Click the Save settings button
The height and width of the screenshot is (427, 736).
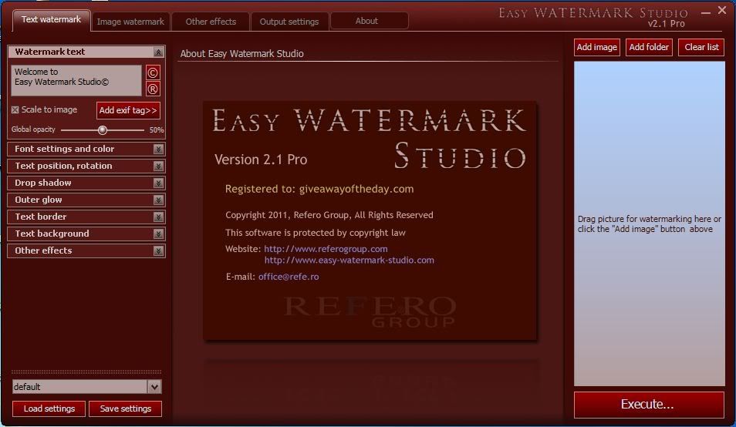[x=125, y=409]
